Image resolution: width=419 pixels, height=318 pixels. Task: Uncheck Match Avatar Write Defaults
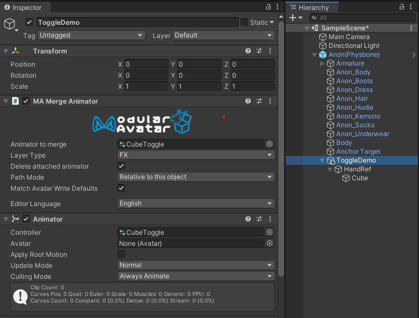point(121,188)
